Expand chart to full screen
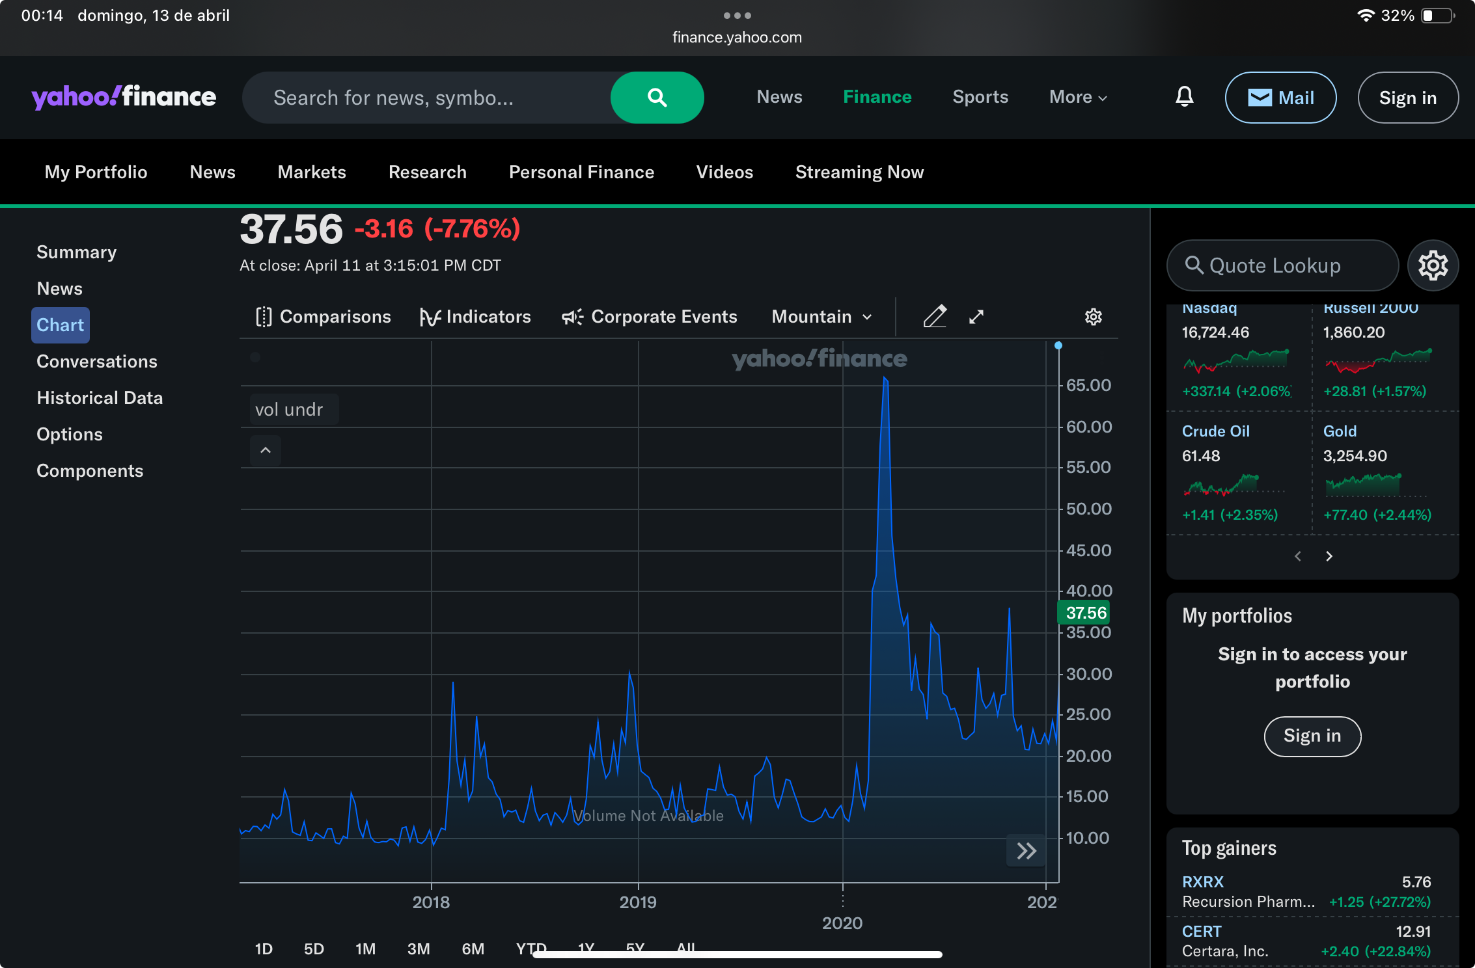This screenshot has height=968, width=1475. (x=976, y=317)
